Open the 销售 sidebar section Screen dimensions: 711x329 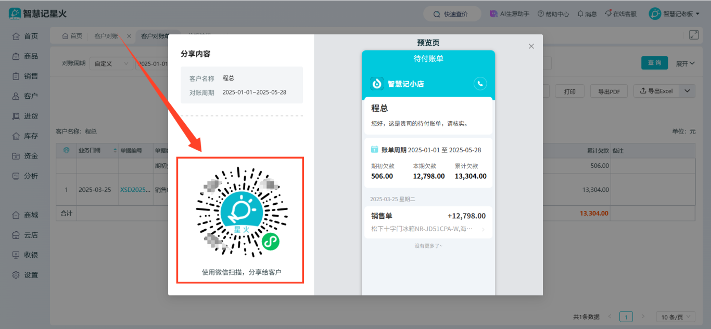(x=25, y=76)
